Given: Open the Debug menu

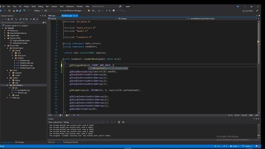Looking at the screenshot, I should point(41,7).
